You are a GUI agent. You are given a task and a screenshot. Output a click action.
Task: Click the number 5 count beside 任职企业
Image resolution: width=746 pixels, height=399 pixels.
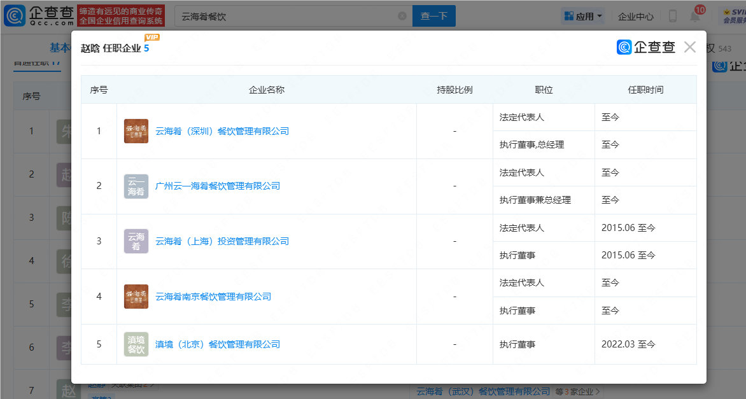pos(146,48)
